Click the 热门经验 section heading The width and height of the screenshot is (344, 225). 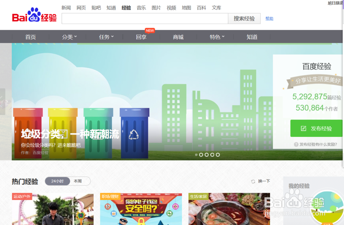25,181
